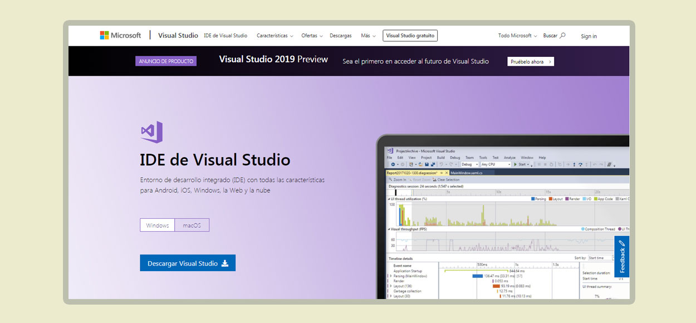Expand the Layout (136) event row
The width and height of the screenshot is (696, 323).
(x=391, y=286)
